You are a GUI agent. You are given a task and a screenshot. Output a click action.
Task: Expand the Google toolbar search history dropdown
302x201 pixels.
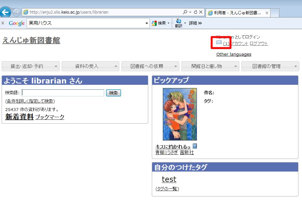(147, 23)
